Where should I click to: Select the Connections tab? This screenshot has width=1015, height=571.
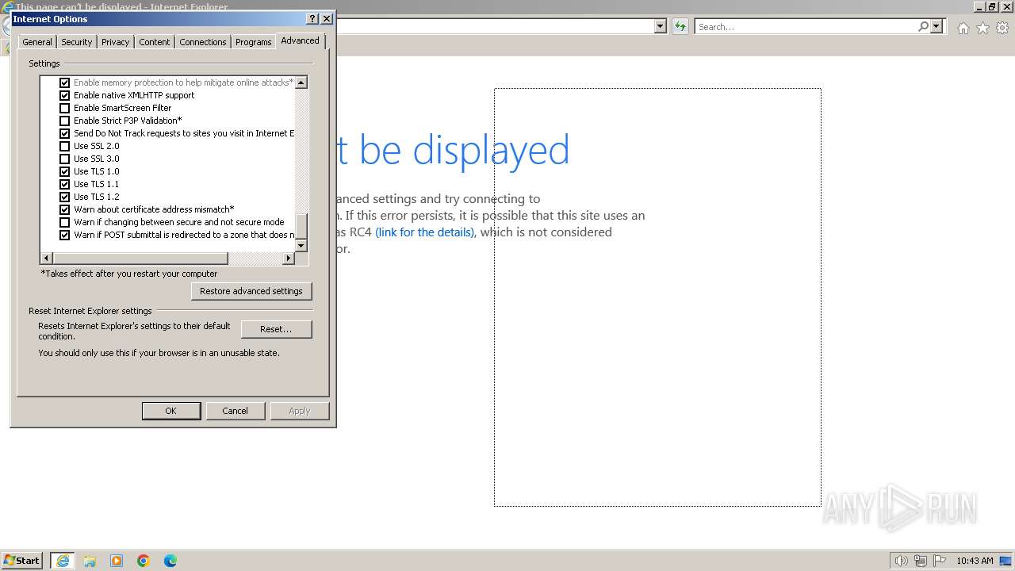(203, 42)
